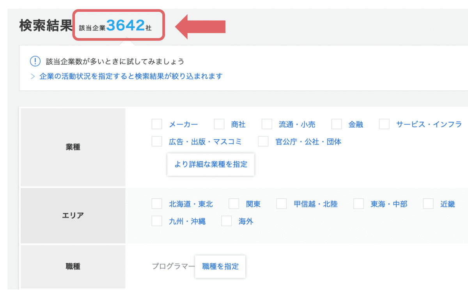Check the 東海・中部 area checkbox
The width and height of the screenshot is (468, 291).
coord(358,204)
